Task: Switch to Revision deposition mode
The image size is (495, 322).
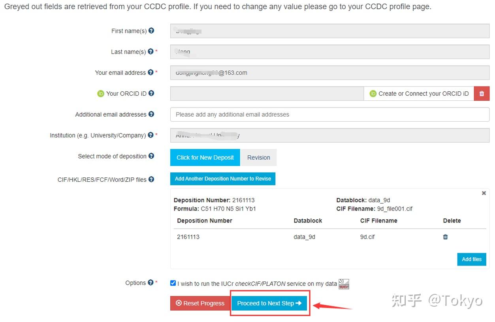Action: [259, 157]
